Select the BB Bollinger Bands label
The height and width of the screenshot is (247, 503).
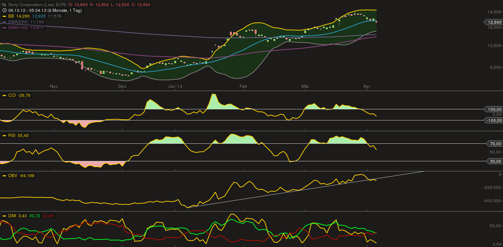[10, 16]
